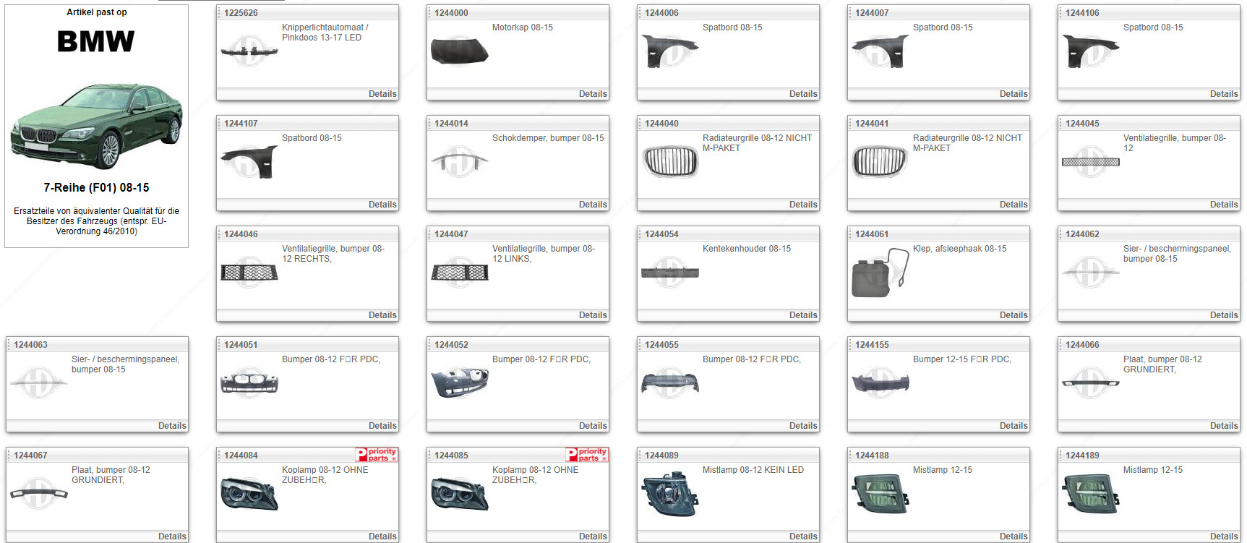Open Details for Schokdemper 1244014

pyautogui.click(x=593, y=205)
